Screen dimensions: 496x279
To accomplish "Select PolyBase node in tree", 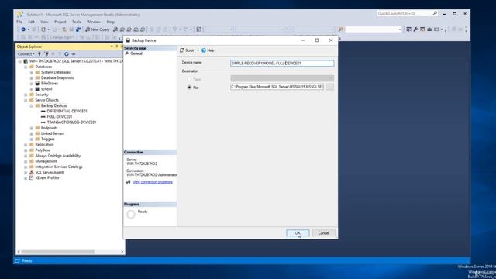I will 43,150.
